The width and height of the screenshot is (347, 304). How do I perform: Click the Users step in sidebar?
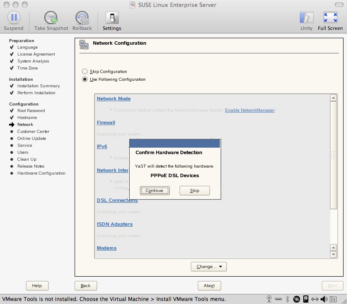tap(23, 152)
